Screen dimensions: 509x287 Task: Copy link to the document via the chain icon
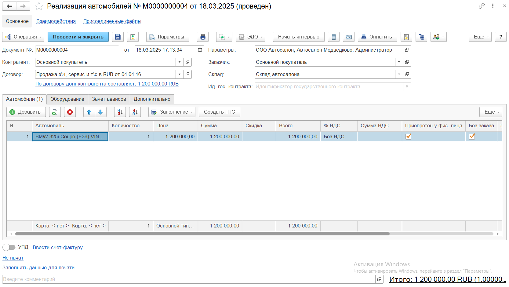tap(482, 6)
